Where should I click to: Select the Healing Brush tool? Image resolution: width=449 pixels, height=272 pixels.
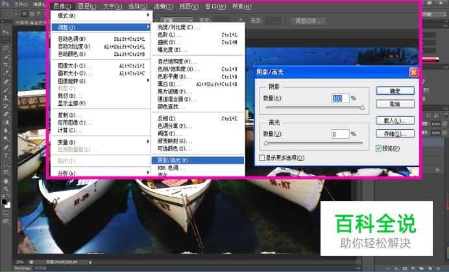pyautogui.click(x=6, y=81)
